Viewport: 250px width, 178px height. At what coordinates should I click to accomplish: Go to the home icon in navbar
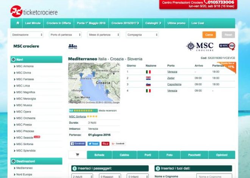(18, 23)
